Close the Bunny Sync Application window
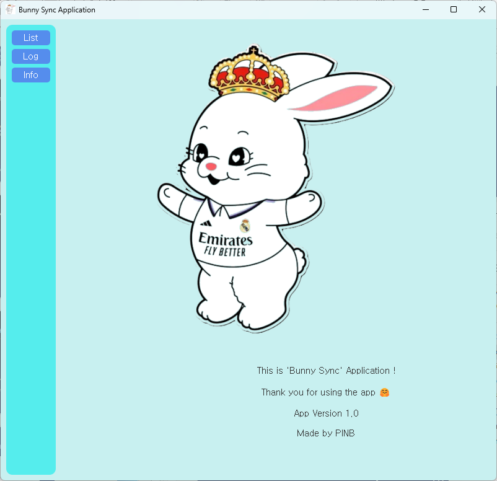The height and width of the screenshot is (481, 497). pos(482,10)
